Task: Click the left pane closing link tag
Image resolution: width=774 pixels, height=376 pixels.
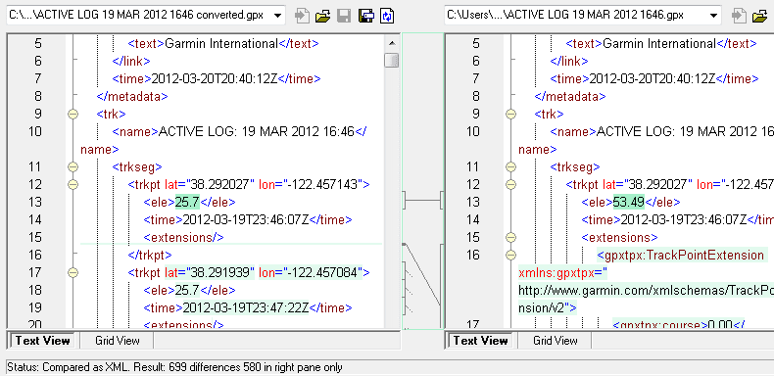Action: coord(131,61)
